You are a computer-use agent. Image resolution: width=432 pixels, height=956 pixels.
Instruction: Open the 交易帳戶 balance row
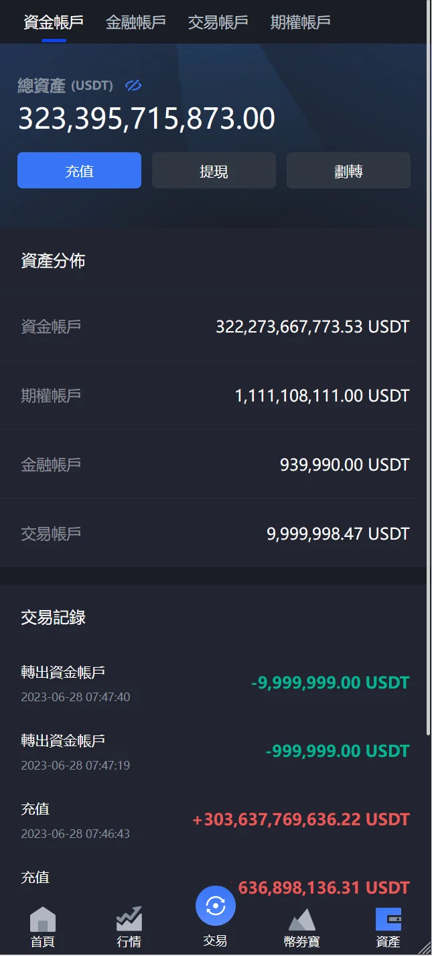click(x=214, y=534)
